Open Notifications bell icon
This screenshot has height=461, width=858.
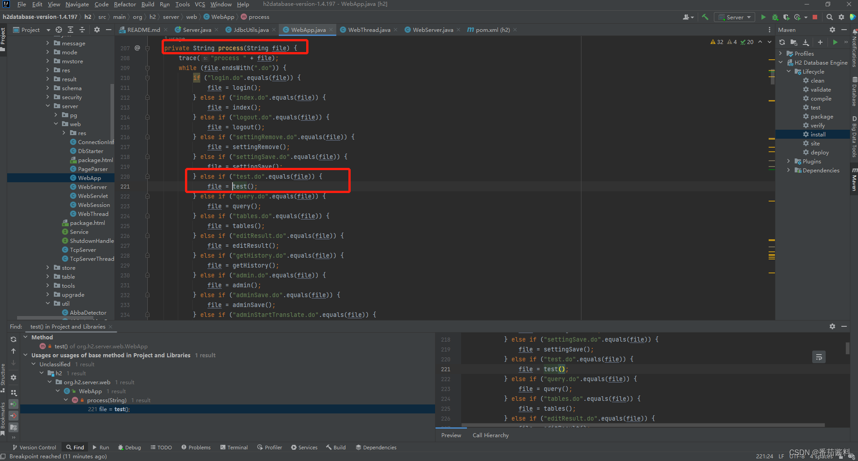click(854, 32)
